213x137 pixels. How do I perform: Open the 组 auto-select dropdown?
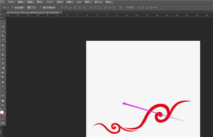coord(31,7)
